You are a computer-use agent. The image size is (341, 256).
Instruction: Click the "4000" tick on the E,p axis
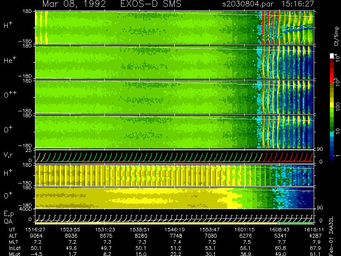coord(26,209)
